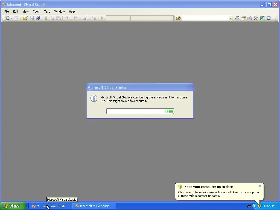The image size is (280, 210).
Task: Open the New Project dropdown arrow
Action: point(11,18)
